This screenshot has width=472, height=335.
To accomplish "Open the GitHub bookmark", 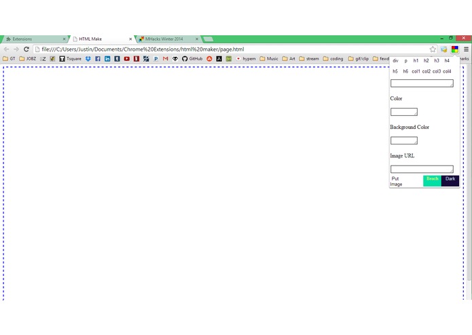I will [192, 58].
